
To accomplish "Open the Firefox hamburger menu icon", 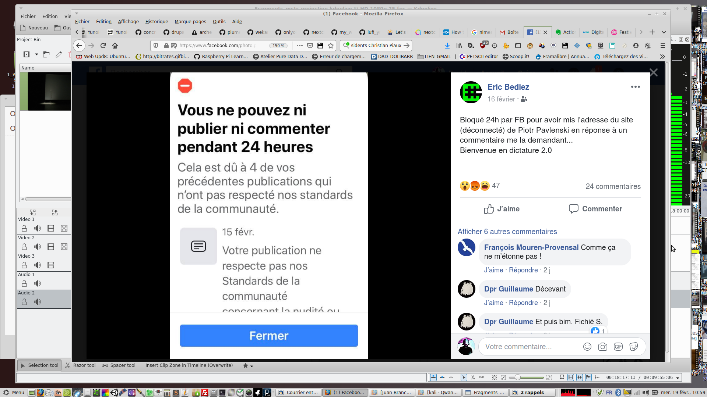I will click(x=663, y=46).
